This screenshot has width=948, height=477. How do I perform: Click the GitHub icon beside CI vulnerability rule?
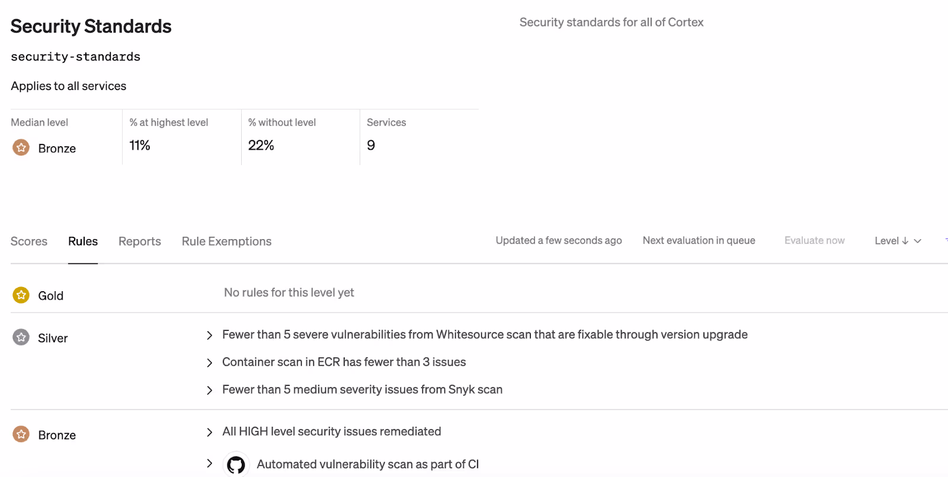point(236,465)
